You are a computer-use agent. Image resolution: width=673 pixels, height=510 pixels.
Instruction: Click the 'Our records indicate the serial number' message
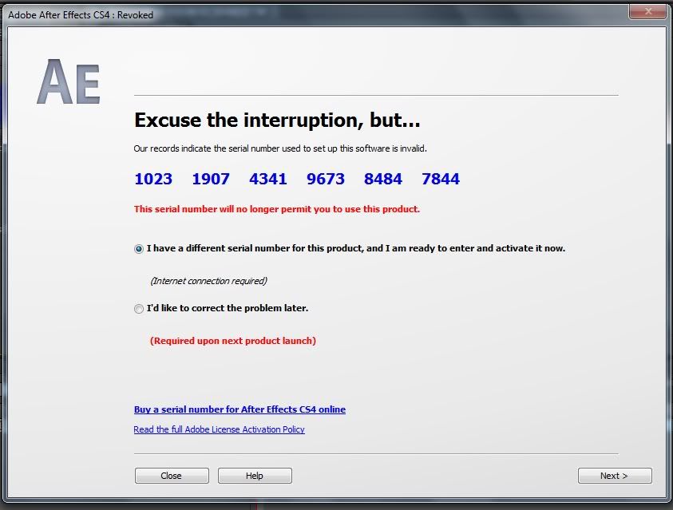click(x=280, y=148)
